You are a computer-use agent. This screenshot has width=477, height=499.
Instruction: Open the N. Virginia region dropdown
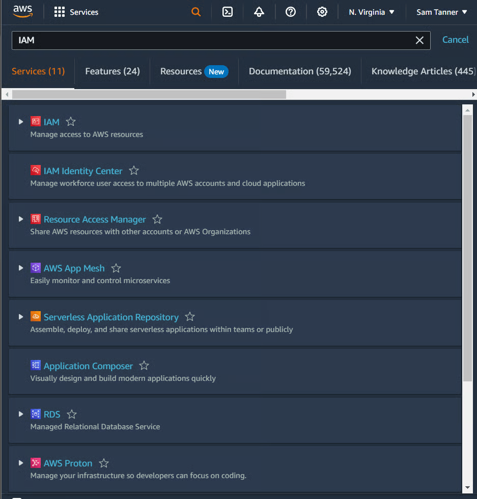pyautogui.click(x=372, y=12)
